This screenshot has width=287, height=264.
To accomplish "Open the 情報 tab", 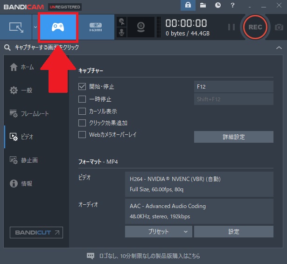I will click(21, 183).
